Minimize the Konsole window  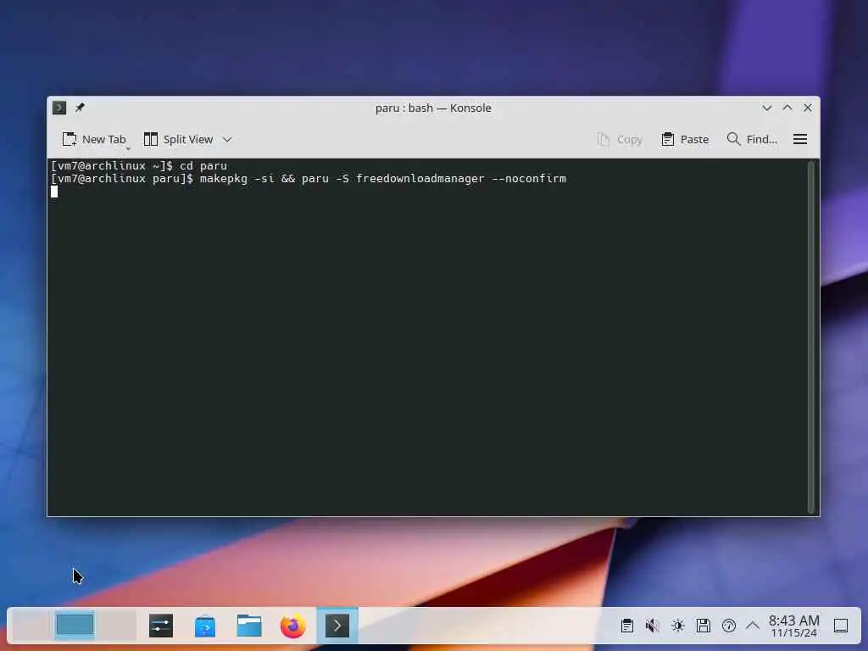766,108
